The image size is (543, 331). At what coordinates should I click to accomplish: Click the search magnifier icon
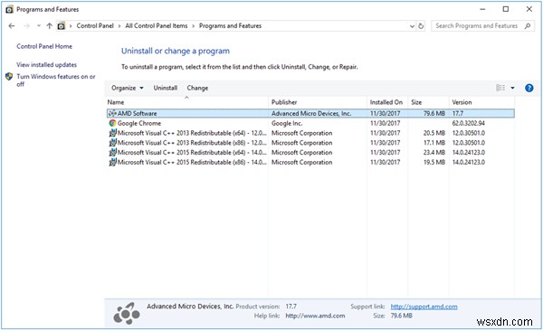[x=528, y=25]
